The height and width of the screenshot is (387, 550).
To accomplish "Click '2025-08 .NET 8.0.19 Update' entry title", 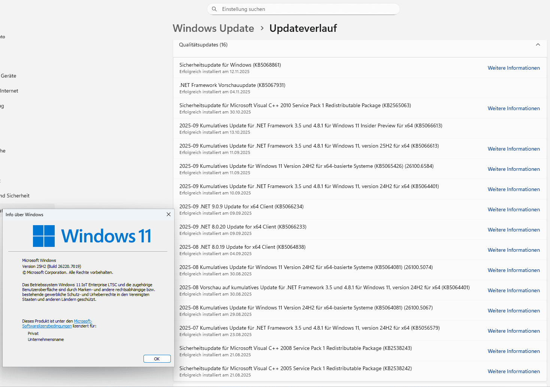I will 242,247.
